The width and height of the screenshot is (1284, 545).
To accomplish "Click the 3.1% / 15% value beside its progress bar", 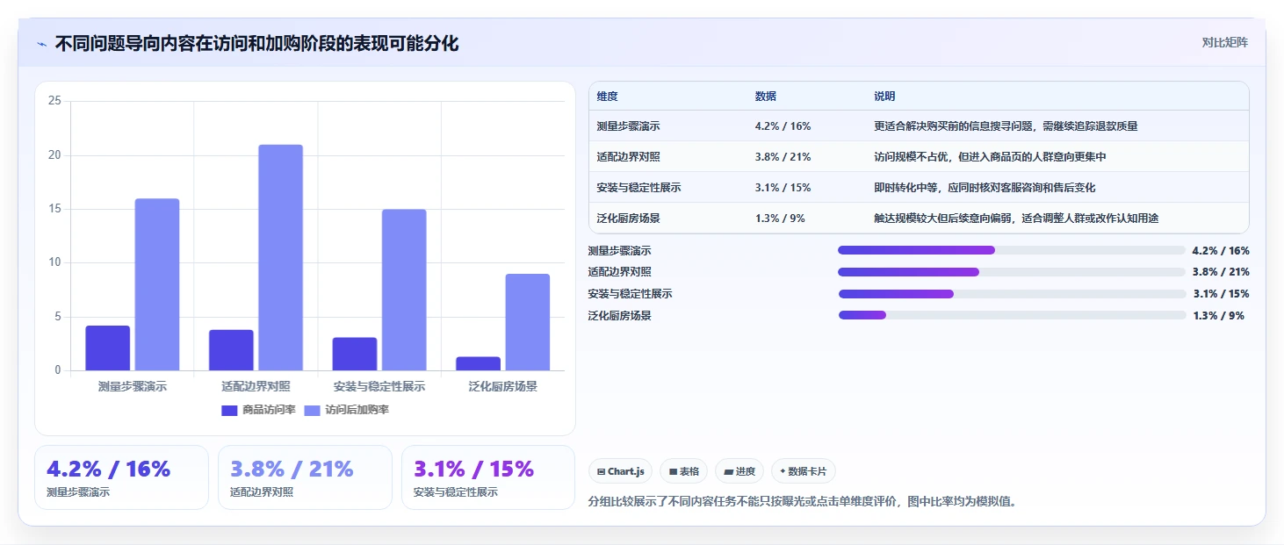I will click(1221, 294).
